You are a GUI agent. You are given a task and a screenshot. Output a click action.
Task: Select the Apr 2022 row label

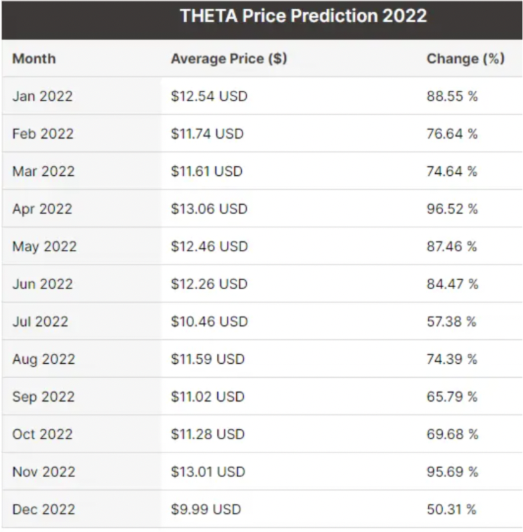tap(42, 209)
